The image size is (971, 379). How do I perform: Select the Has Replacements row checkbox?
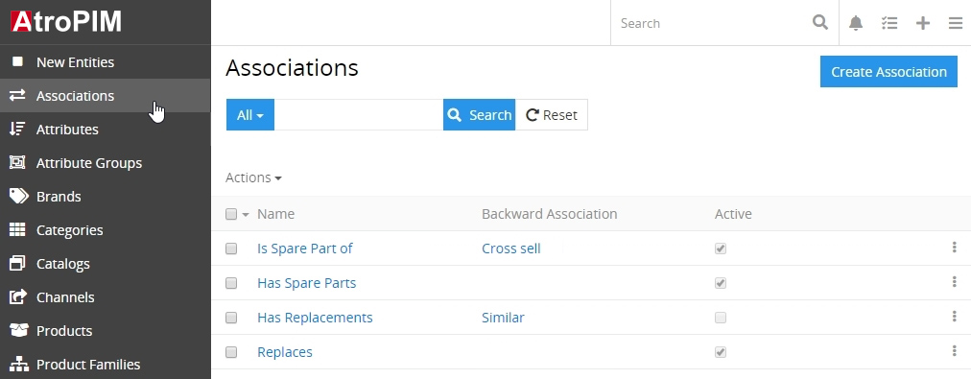[231, 318]
